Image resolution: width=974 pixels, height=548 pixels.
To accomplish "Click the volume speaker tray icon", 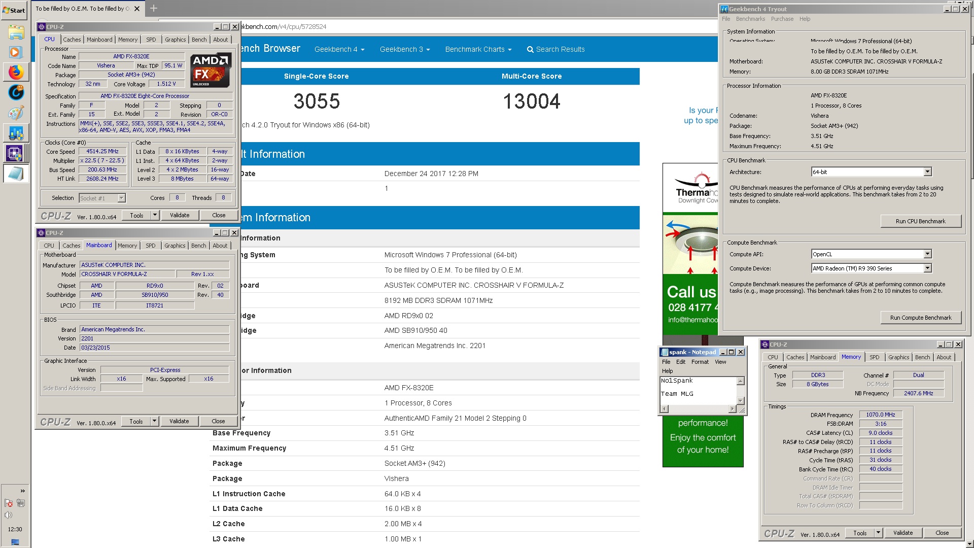I will (x=9, y=515).
